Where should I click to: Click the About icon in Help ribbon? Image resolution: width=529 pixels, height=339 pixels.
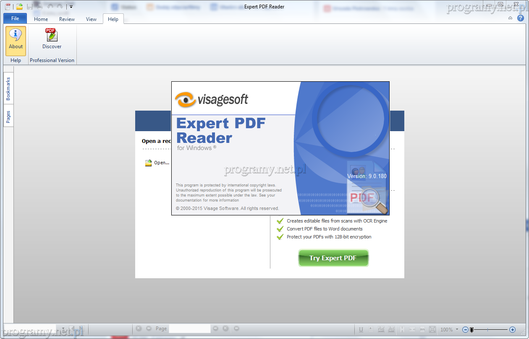16,41
